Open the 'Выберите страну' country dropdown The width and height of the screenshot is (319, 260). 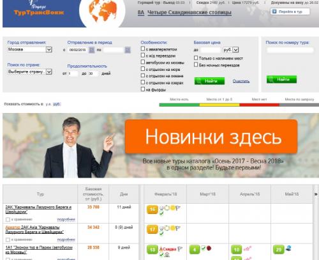29,72
